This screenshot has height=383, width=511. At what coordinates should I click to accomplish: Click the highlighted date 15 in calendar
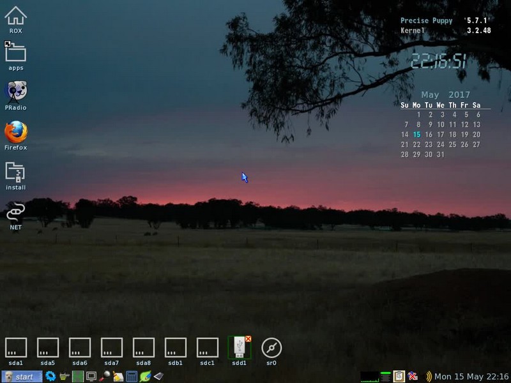(417, 135)
